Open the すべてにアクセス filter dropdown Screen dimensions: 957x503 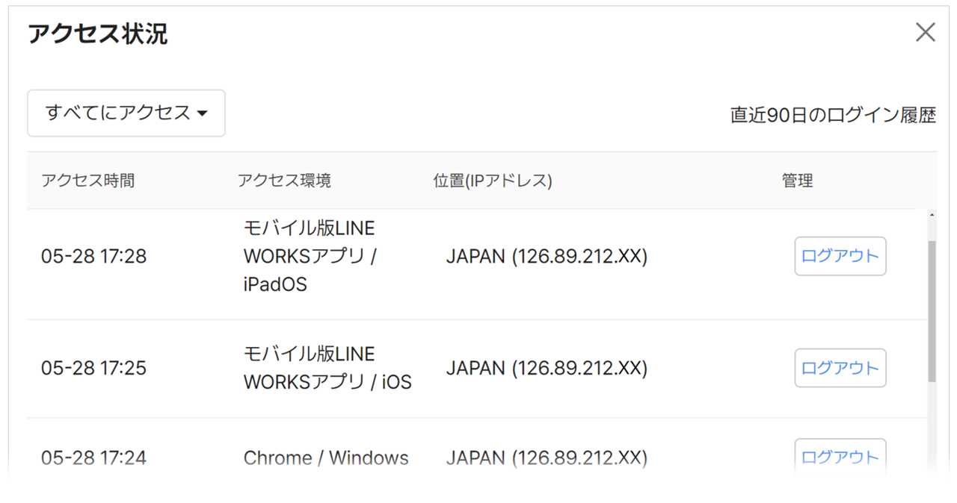126,113
